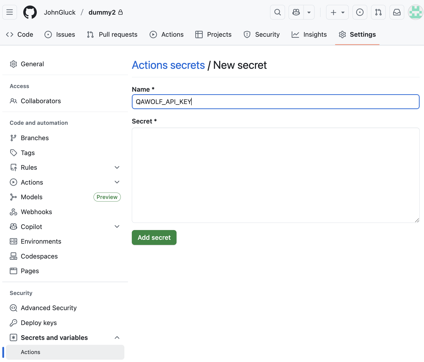Image resolution: width=424 pixels, height=362 pixels.
Task: Click the Branches git-branch icon
Action: point(13,138)
